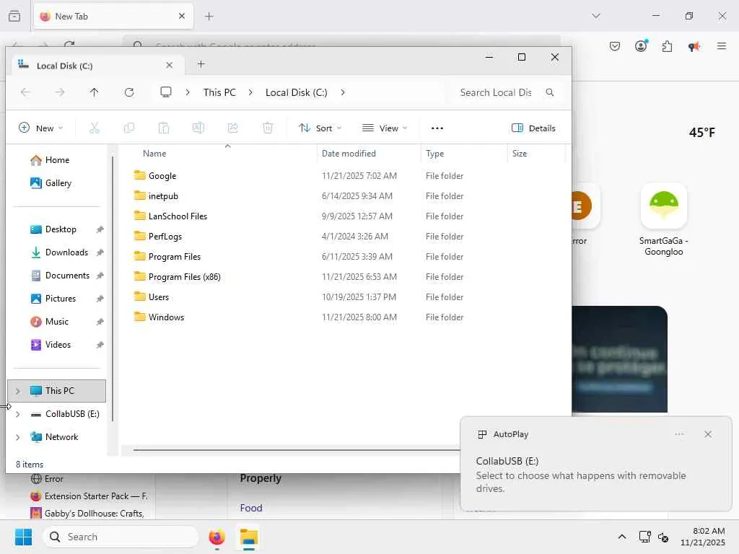Click the megaphone icon in Firefox toolbar
The width and height of the screenshot is (739, 554).
694,46
